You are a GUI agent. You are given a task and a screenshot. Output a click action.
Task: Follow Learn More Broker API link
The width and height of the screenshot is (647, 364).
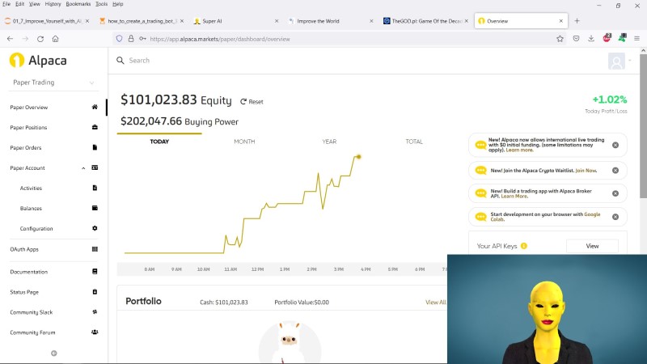click(x=514, y=197)
